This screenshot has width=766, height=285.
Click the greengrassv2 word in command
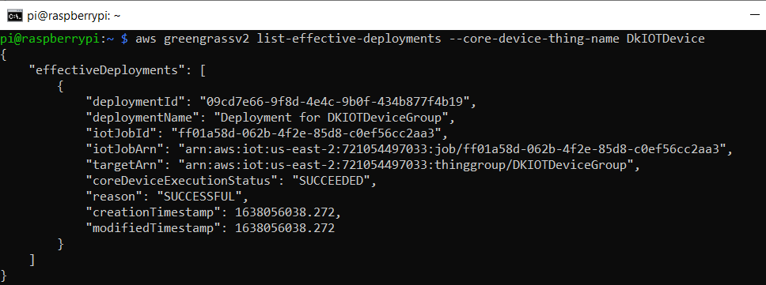click(207, 39)
